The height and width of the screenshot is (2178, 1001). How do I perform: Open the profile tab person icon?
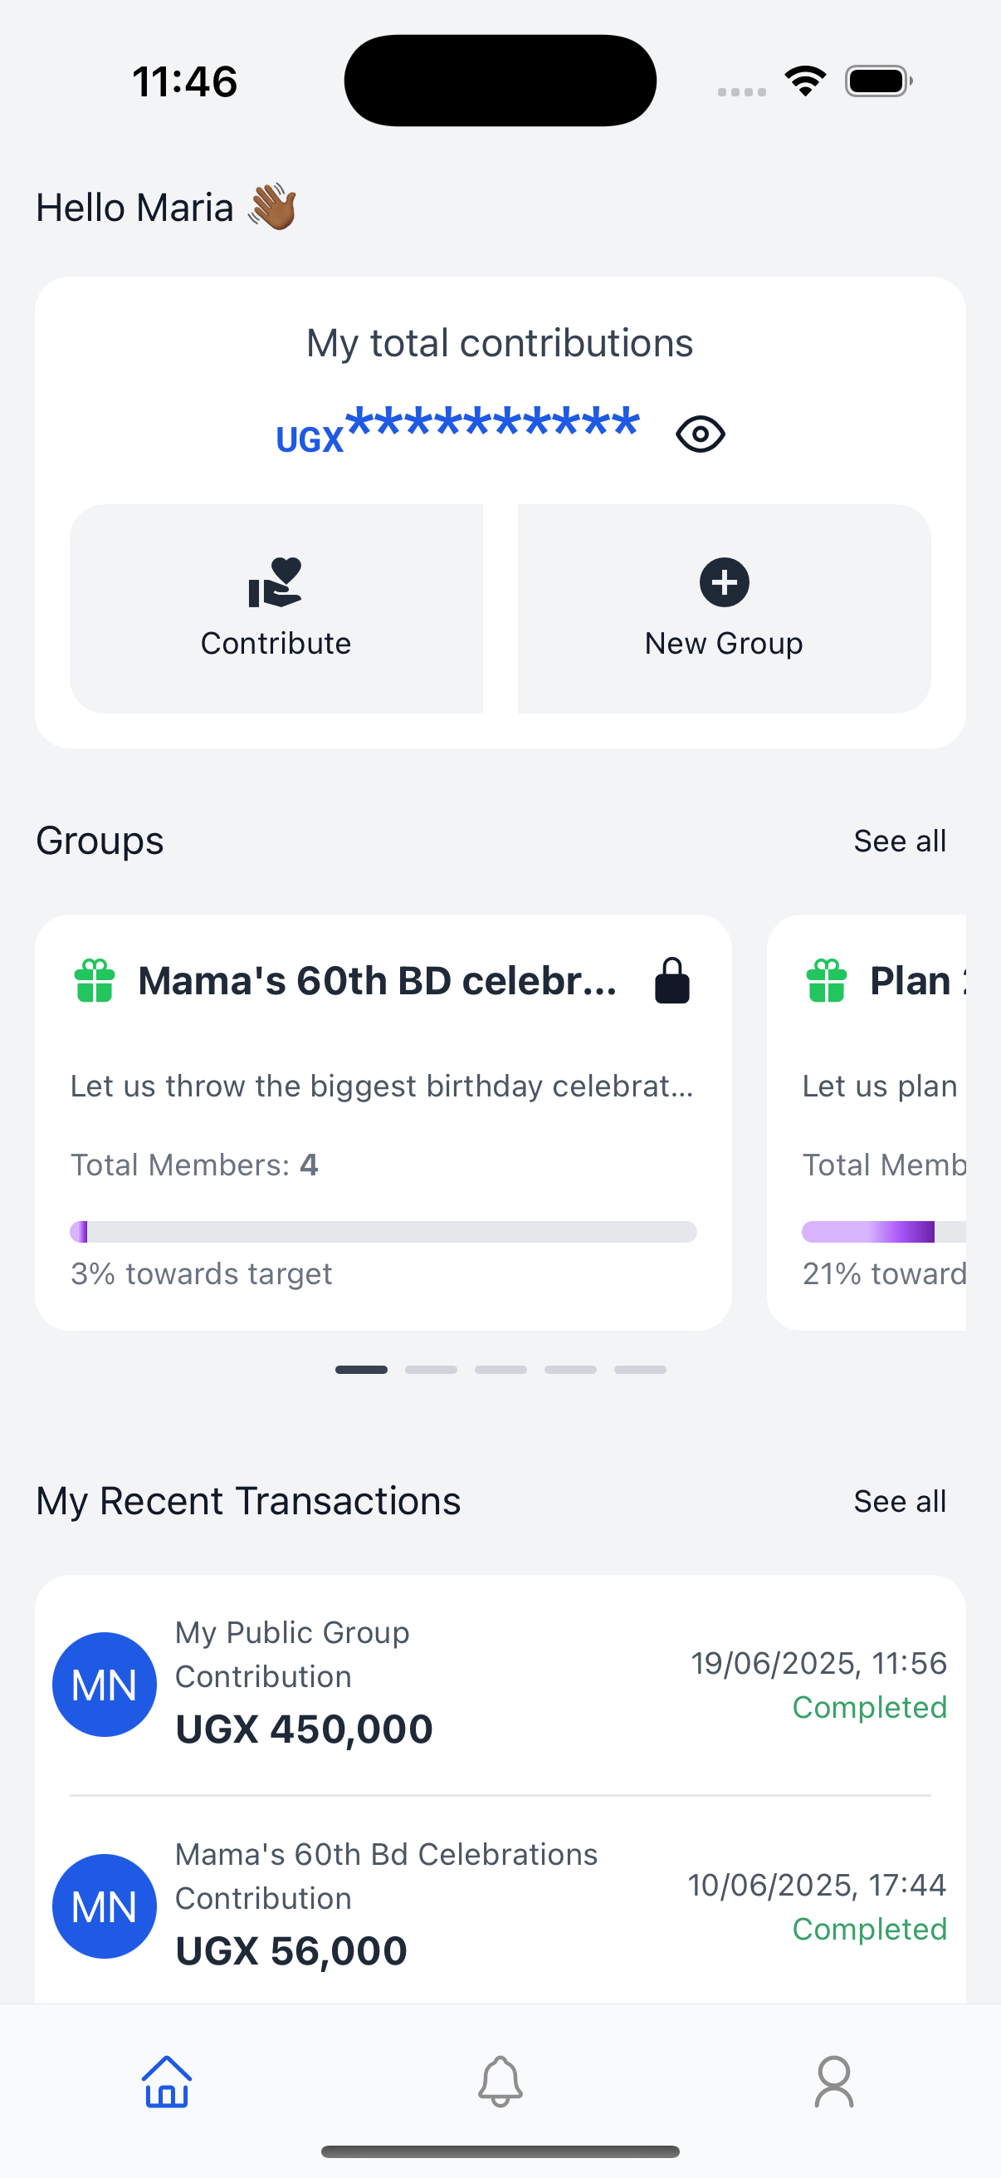833,2082
